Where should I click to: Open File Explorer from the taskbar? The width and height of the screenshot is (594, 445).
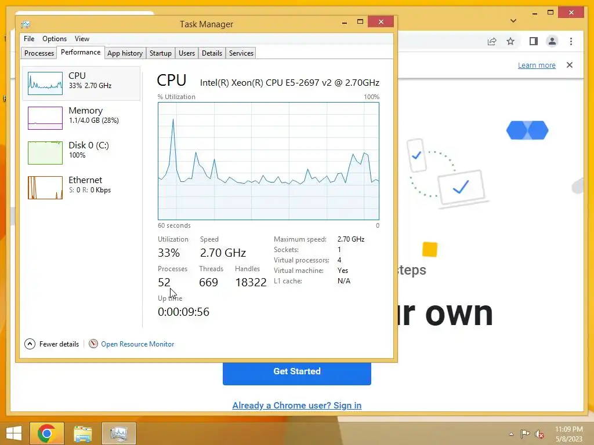(x=82, y=433)
